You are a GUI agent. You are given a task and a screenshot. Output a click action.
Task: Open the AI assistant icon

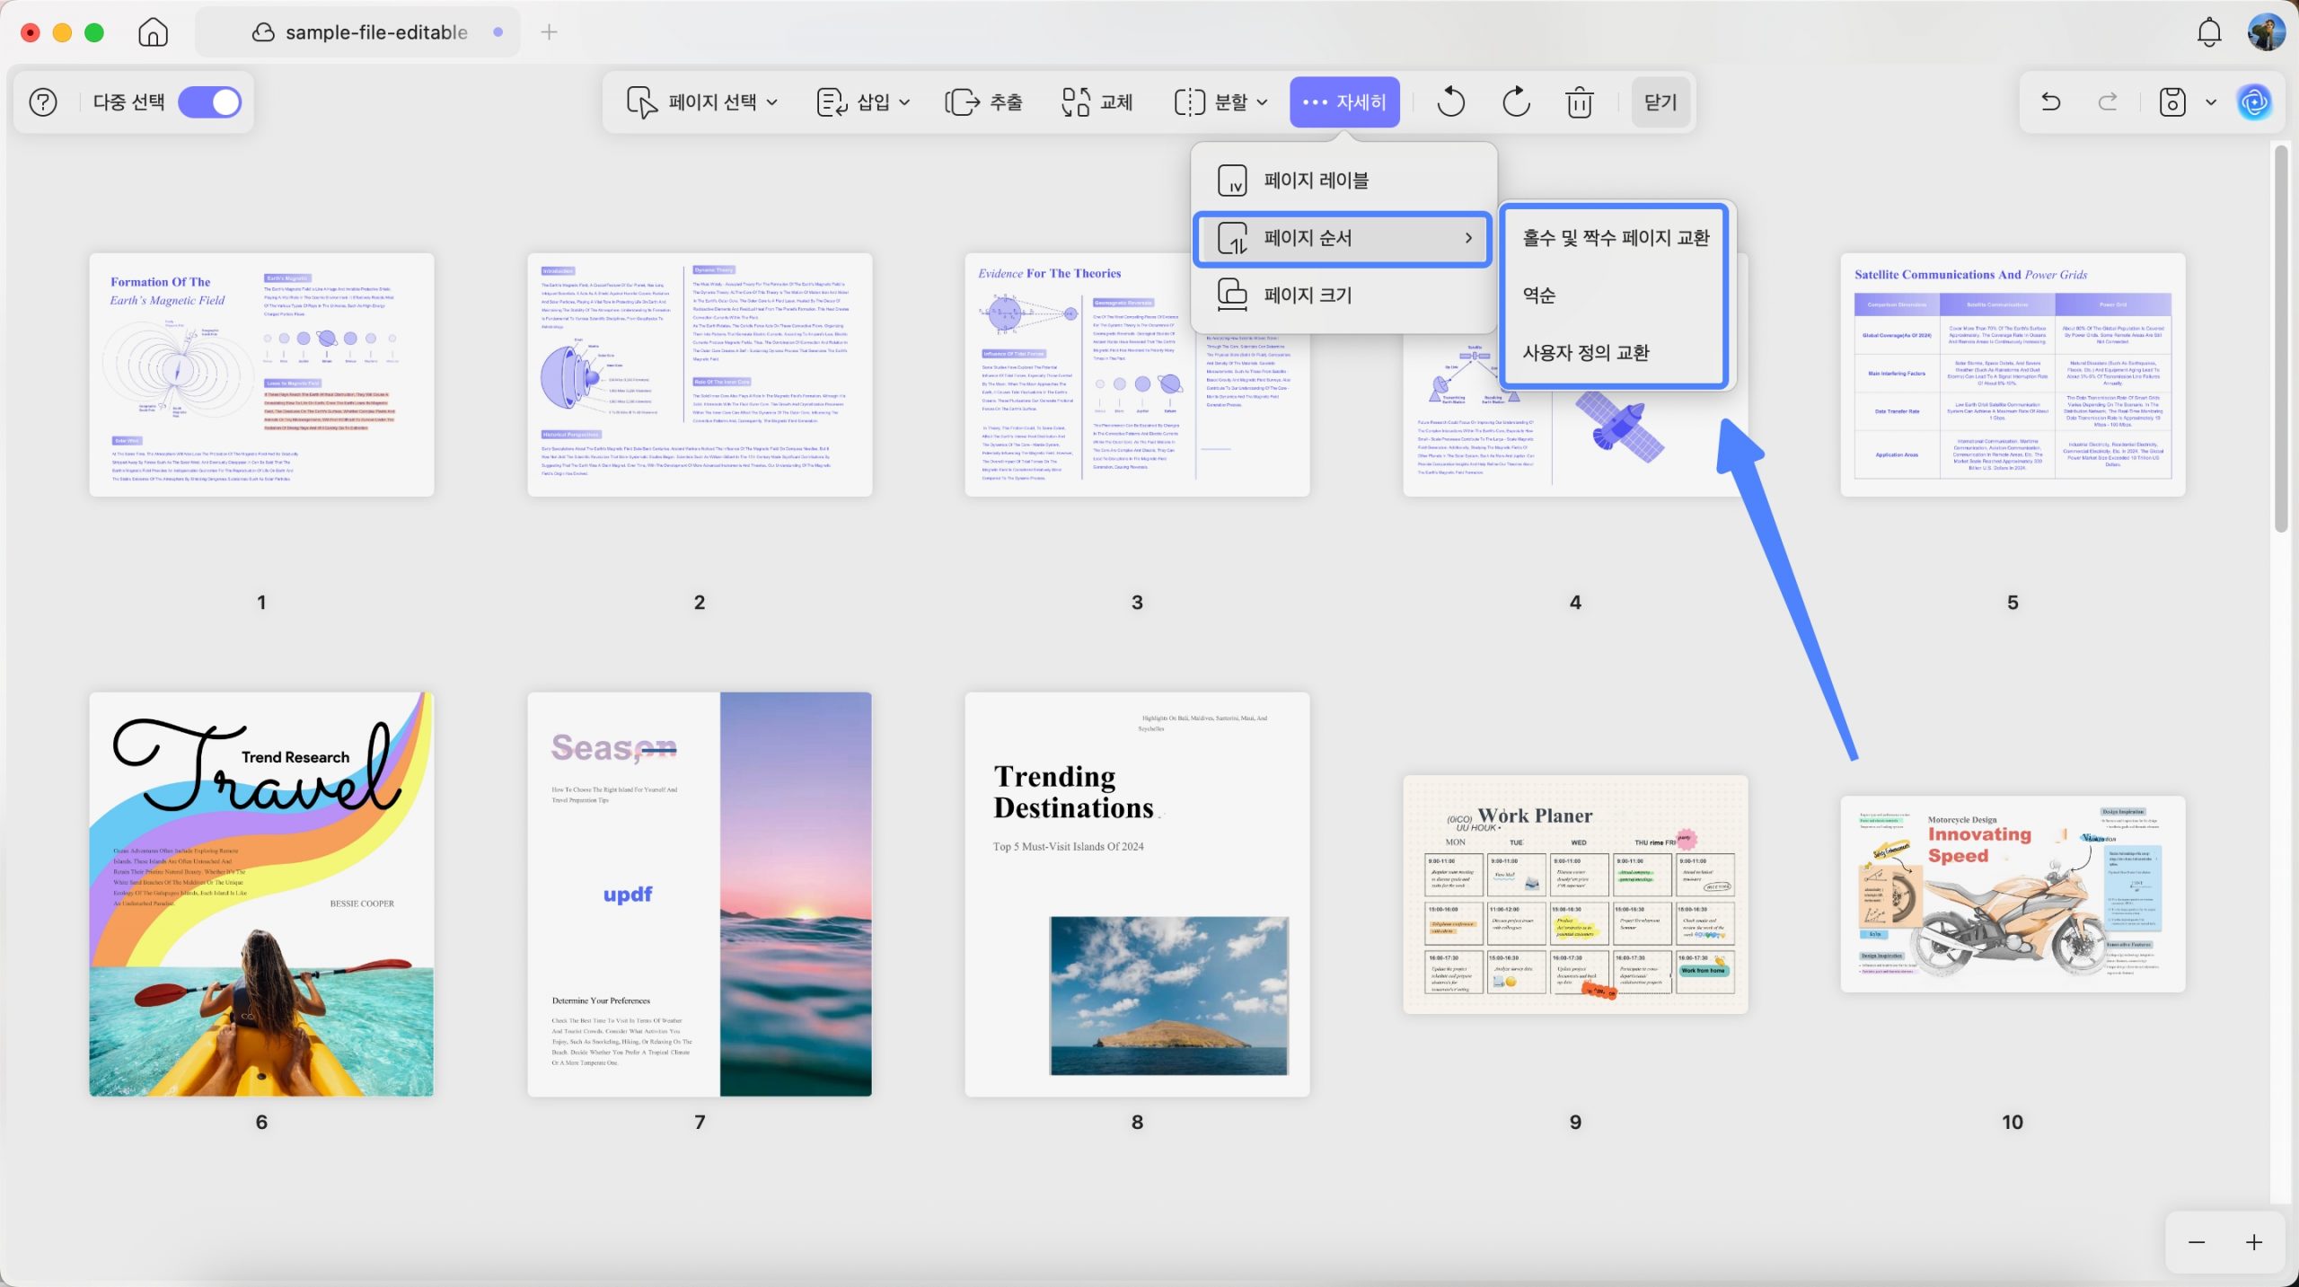coord(2255,102)
